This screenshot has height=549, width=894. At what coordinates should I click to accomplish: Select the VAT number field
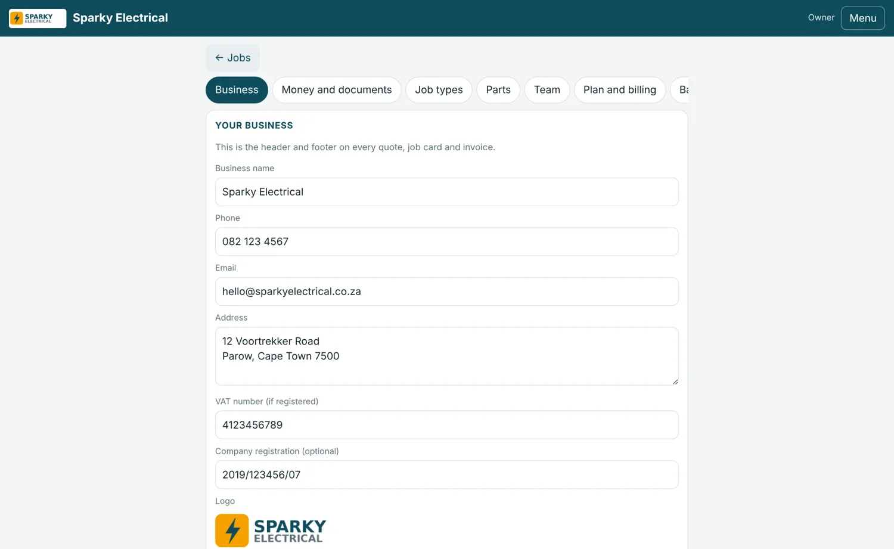[x=446, y=425]
